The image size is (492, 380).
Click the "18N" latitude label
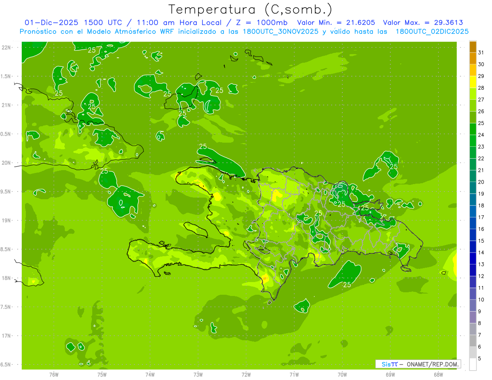coord(6,278)
